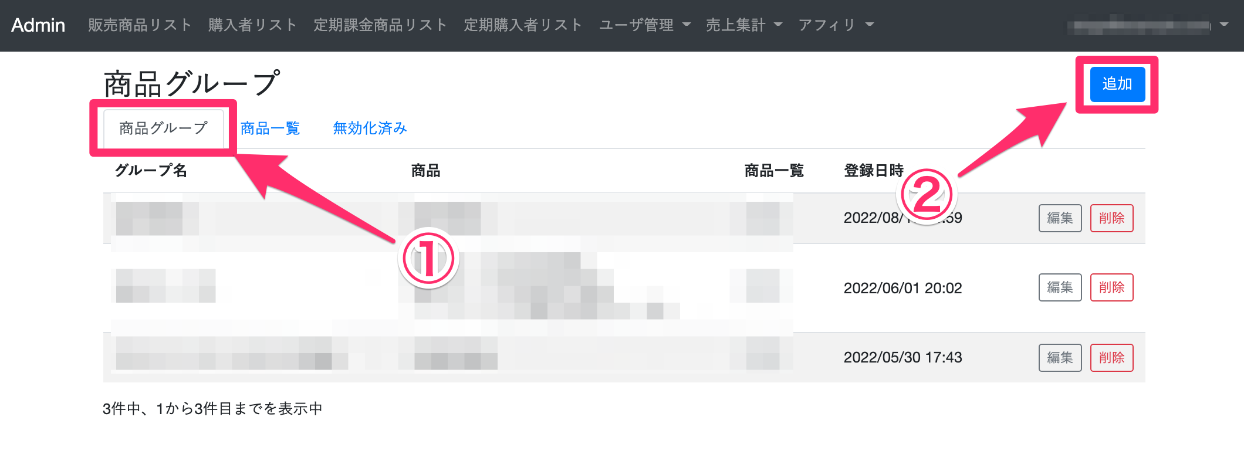The width and height of the screenshot is (1244, 454).
Task: Select the 商品グループ tab
Action: point(163,128)
